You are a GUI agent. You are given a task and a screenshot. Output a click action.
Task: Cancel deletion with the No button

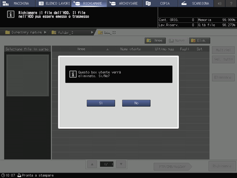point(136,103)
